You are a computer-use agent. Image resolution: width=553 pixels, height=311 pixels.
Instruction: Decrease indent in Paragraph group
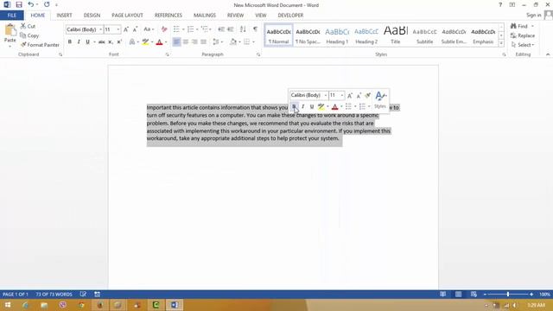221,29
